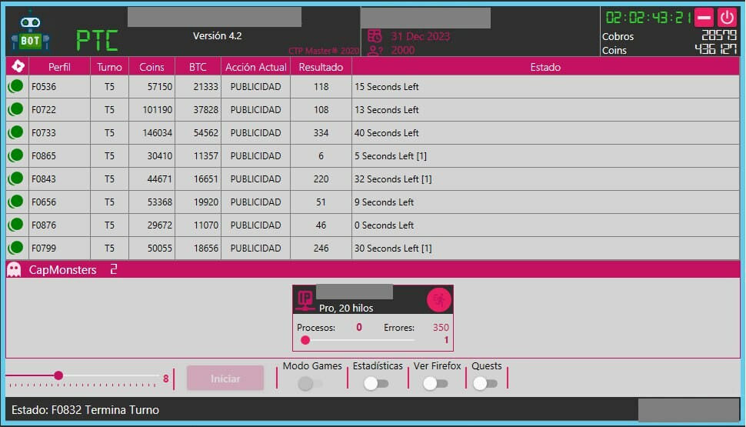Click the users icon beside 2000
This screenshot has height=427, width=746.
[x=375, y=51]
